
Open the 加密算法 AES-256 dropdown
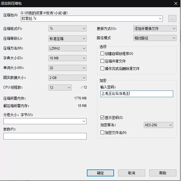pos(158,125)
